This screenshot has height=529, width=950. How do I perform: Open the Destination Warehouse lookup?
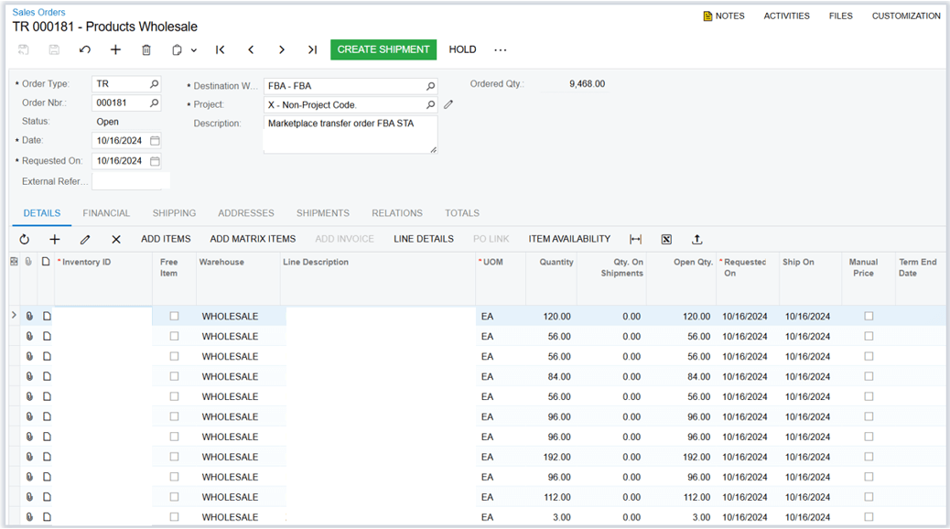431,86
